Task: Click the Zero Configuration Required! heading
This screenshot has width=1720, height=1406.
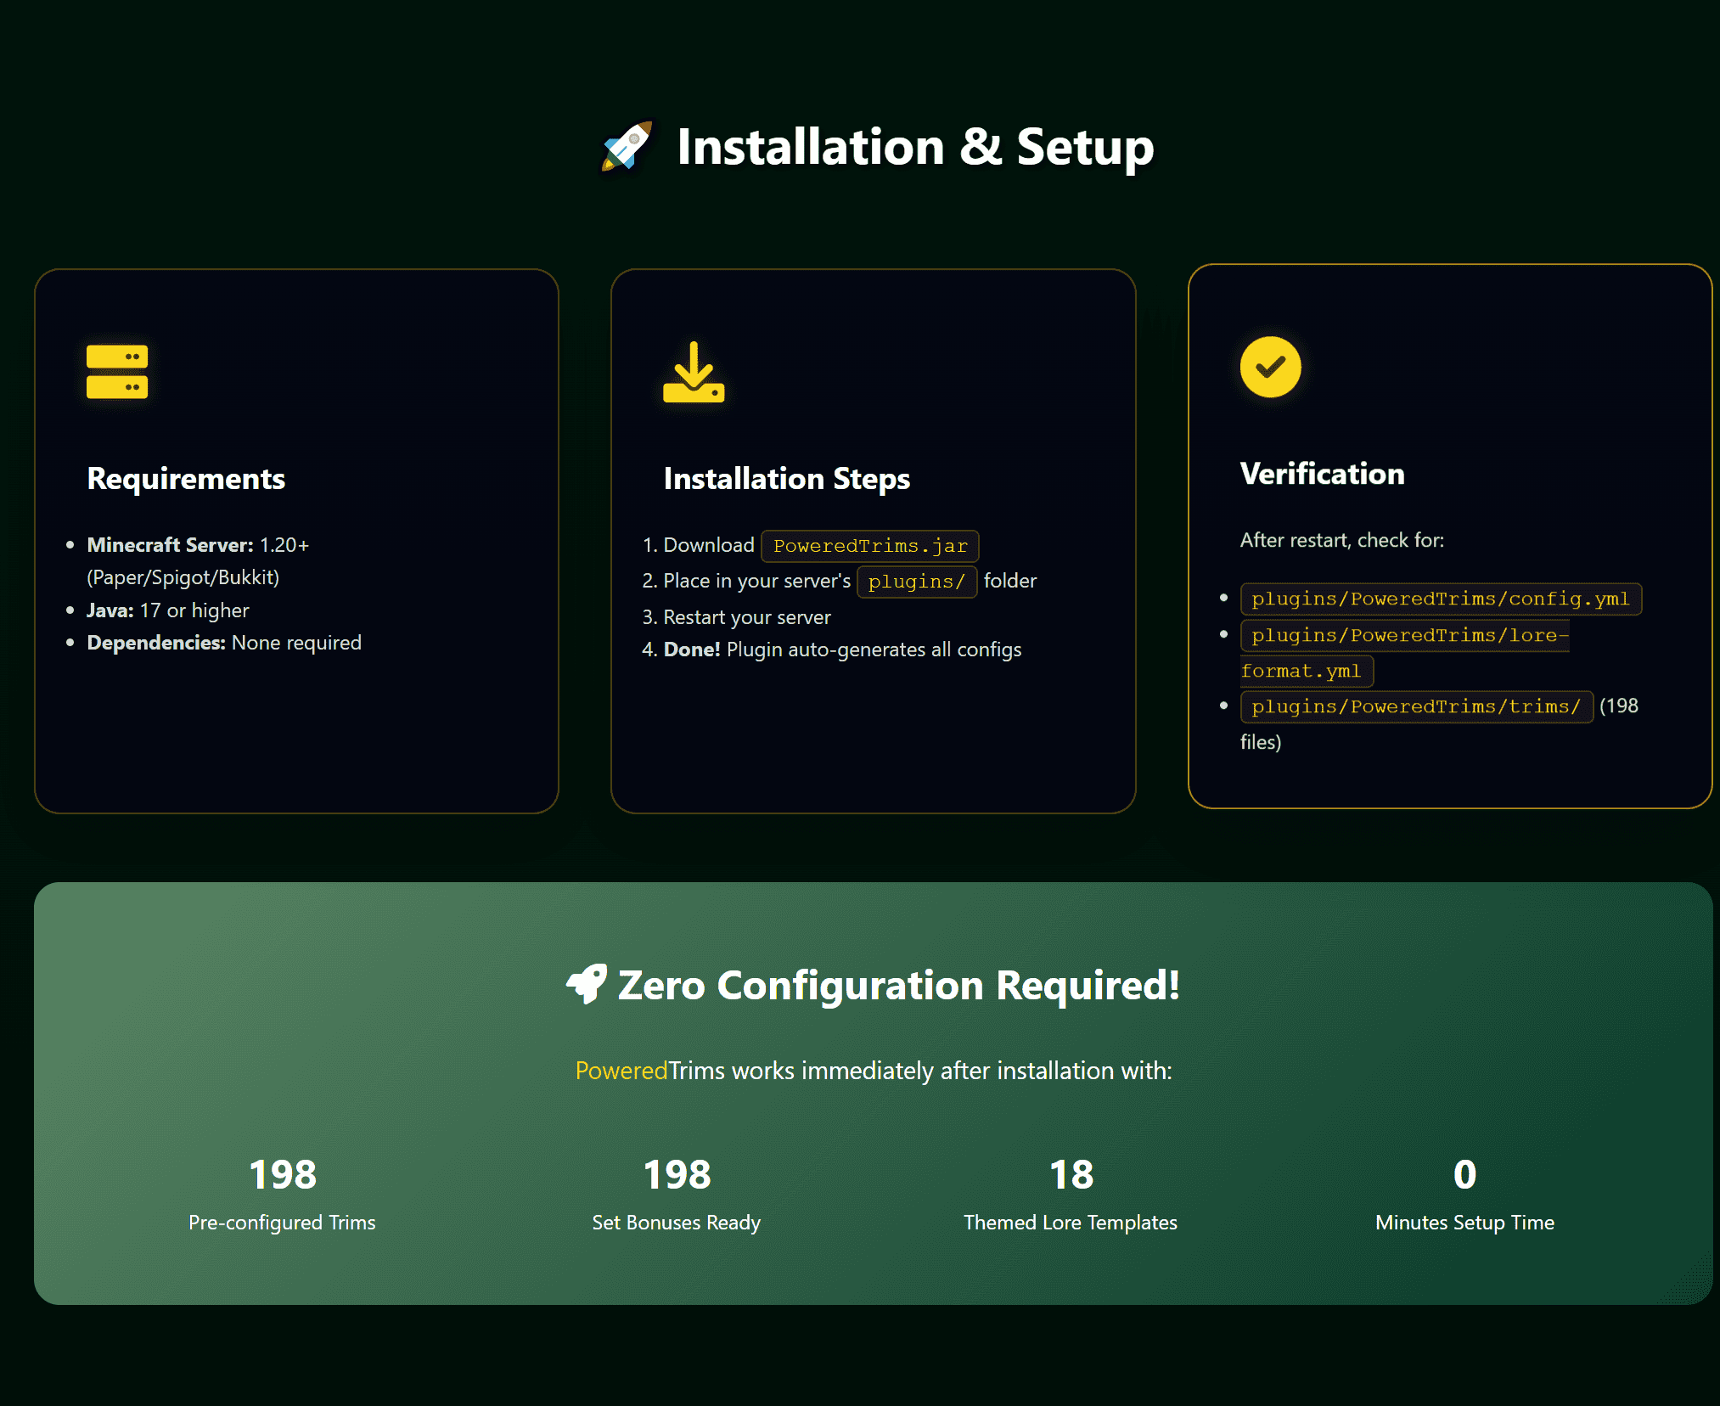Action: coord(898,985)
